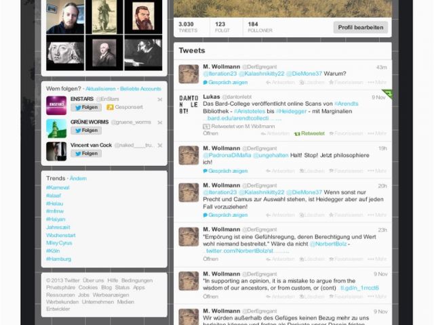Open the #Köln trend
434x325 pixels.
click(53, 251)
